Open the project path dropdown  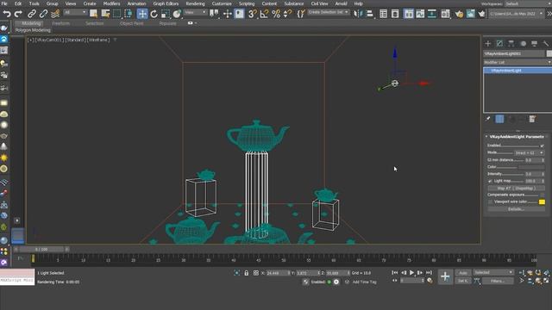516,14
